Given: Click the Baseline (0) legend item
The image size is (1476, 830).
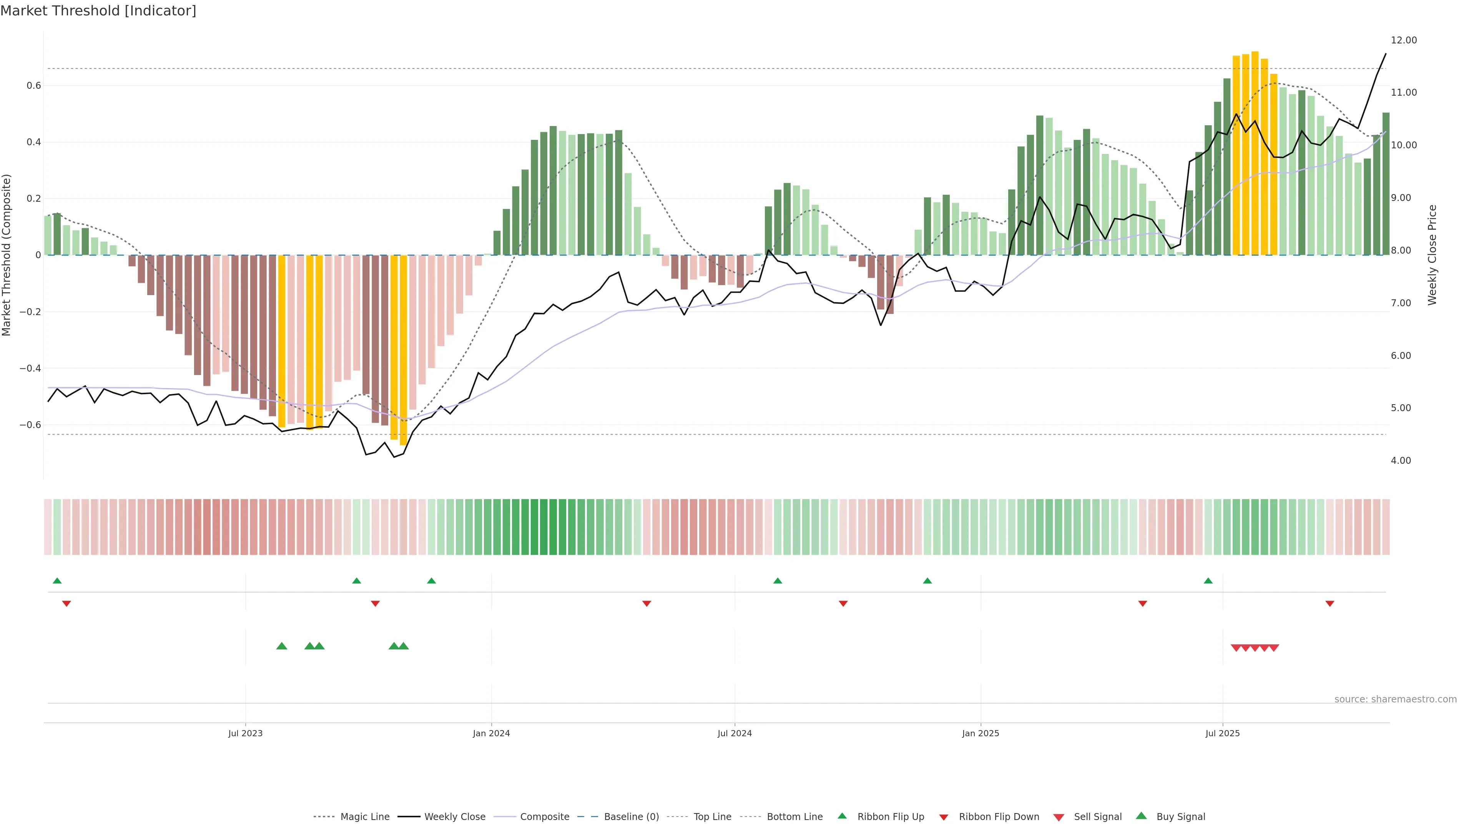Looking at the screenshot, I should click(631, 817).
